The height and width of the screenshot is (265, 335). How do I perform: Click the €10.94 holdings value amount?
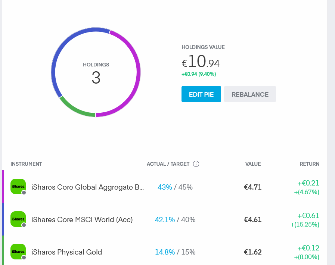click(x=201, y=62)
